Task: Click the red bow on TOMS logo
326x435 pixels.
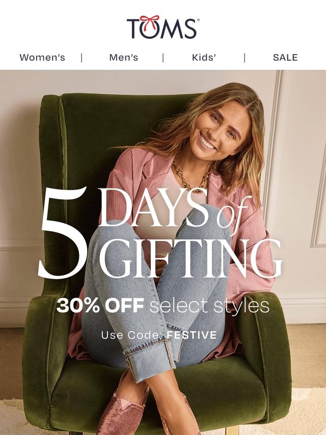Action: coord(150,20)
